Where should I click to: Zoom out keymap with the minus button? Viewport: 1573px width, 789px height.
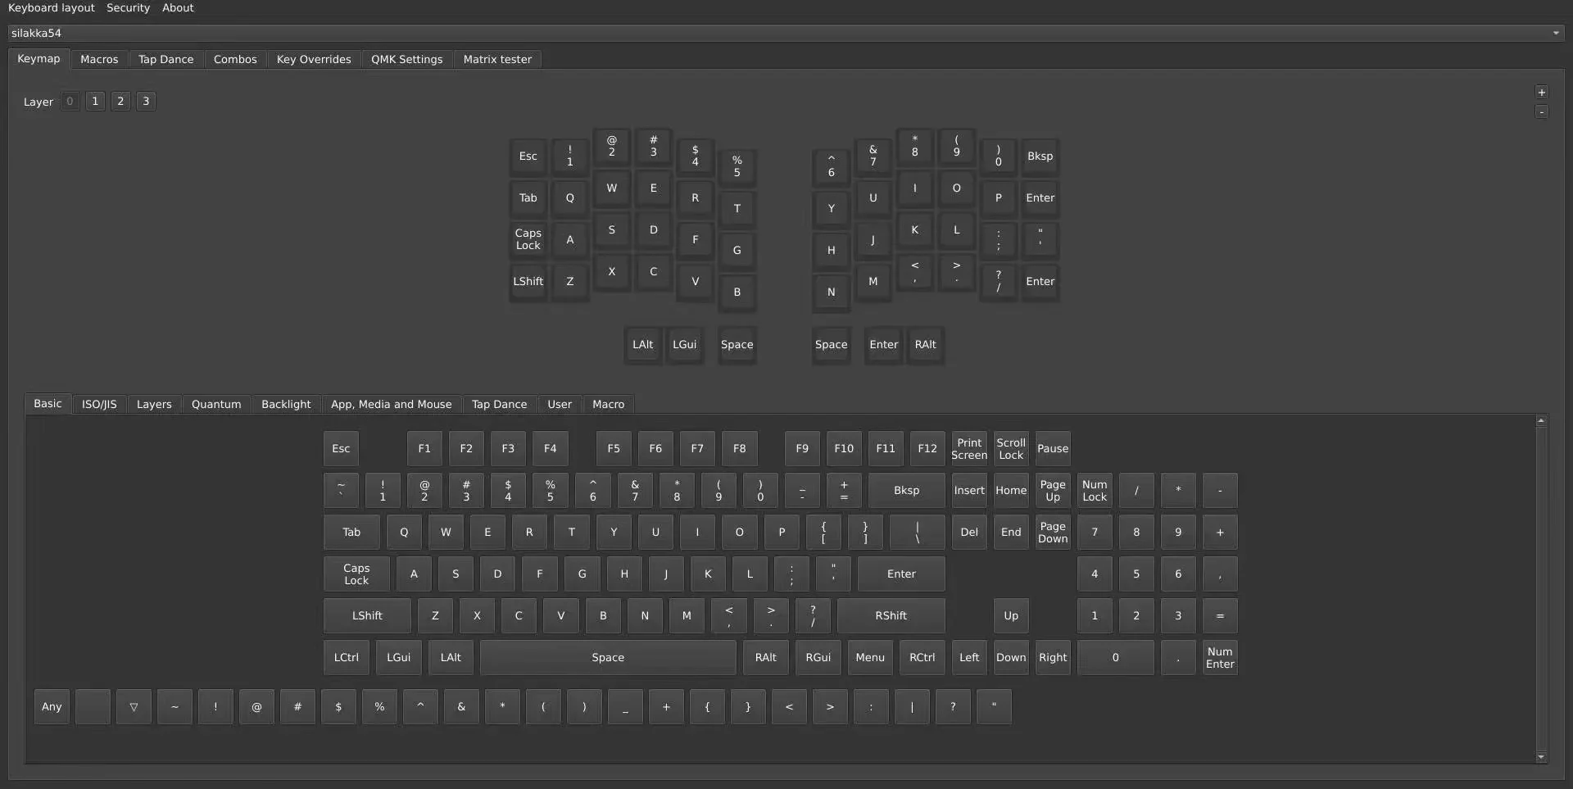[x=1541, y=111]
